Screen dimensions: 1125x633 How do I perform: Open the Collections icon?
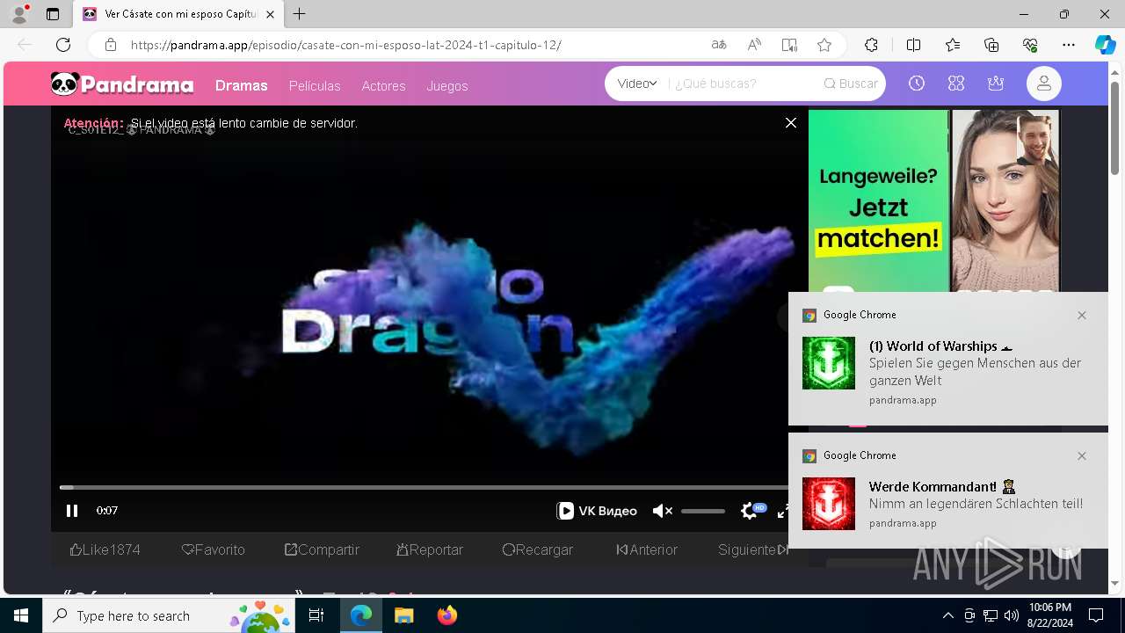991,45
